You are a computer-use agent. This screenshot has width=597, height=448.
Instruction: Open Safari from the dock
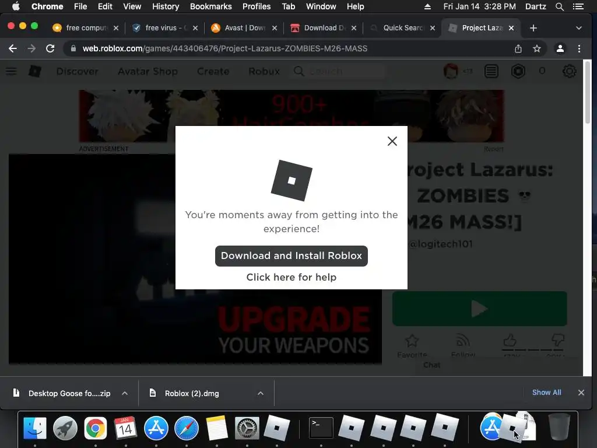click(187, 428)
